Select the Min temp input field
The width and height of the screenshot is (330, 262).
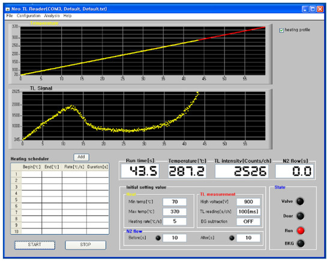[175, 202]
